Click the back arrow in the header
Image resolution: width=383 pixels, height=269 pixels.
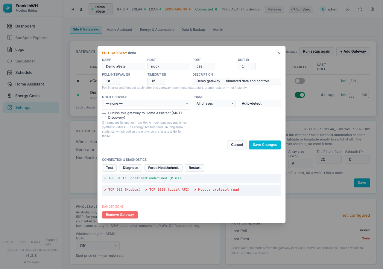click(73, 9)
